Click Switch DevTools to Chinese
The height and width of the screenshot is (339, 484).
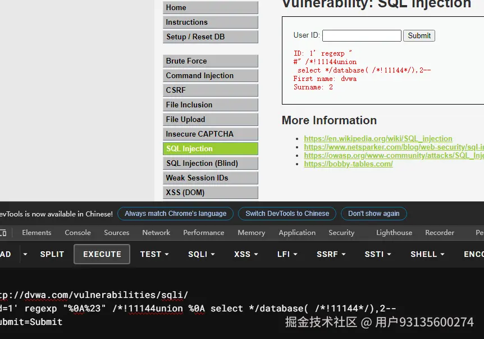pos(287,214)
